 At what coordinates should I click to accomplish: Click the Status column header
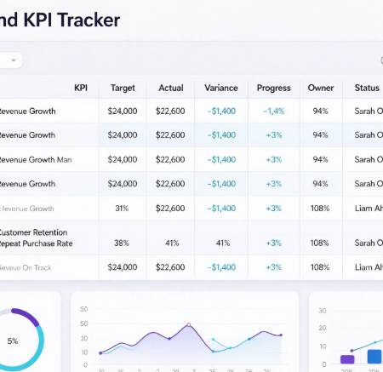(367, 88)
